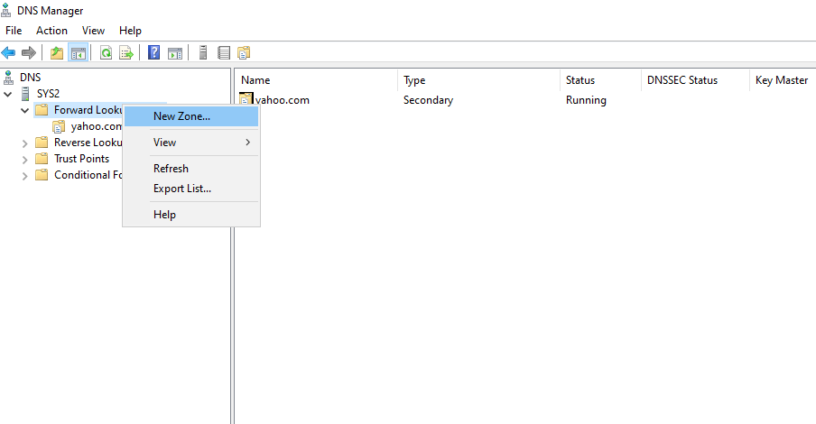Click the SYS2 server icon in tree
The image size is (816, 424).
click(x=25, y=94)
